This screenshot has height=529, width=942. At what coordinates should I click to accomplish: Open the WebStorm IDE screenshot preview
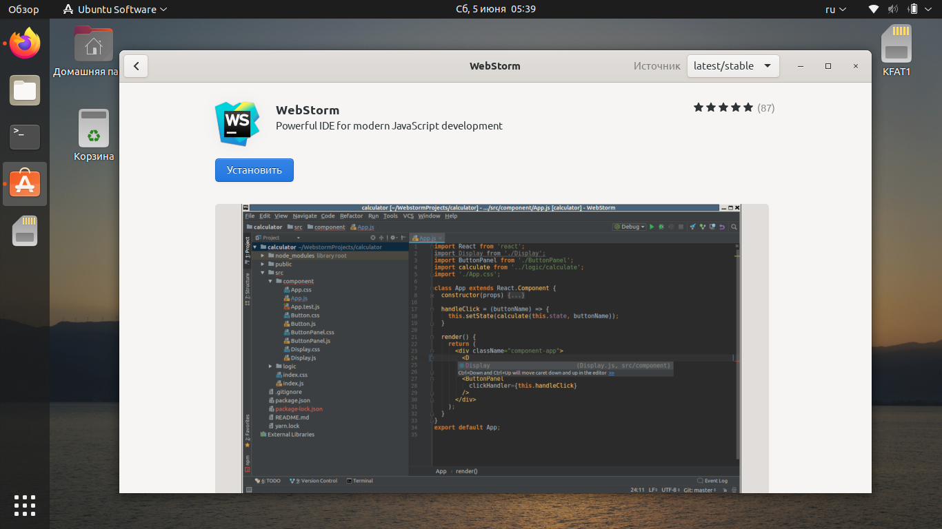(491, 348)
